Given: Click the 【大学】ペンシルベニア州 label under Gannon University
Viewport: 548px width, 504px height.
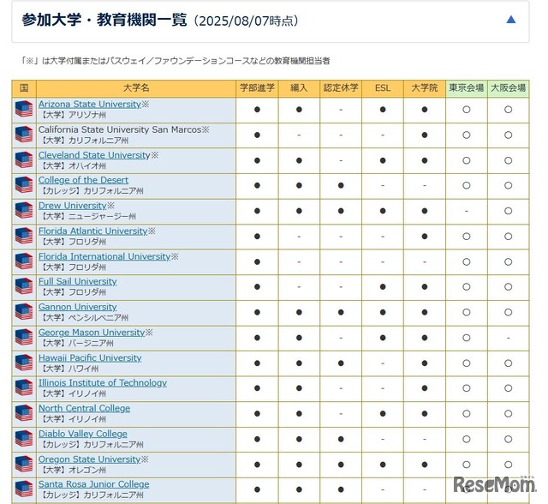Looking at the screenshot, I should 84,318.
